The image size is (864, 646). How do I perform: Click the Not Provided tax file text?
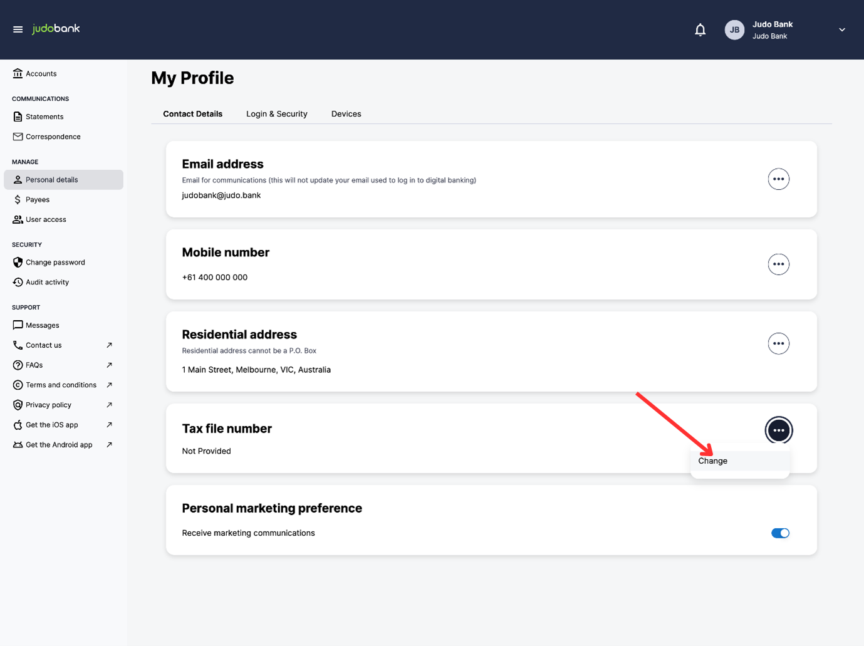(x=206, y=451)
